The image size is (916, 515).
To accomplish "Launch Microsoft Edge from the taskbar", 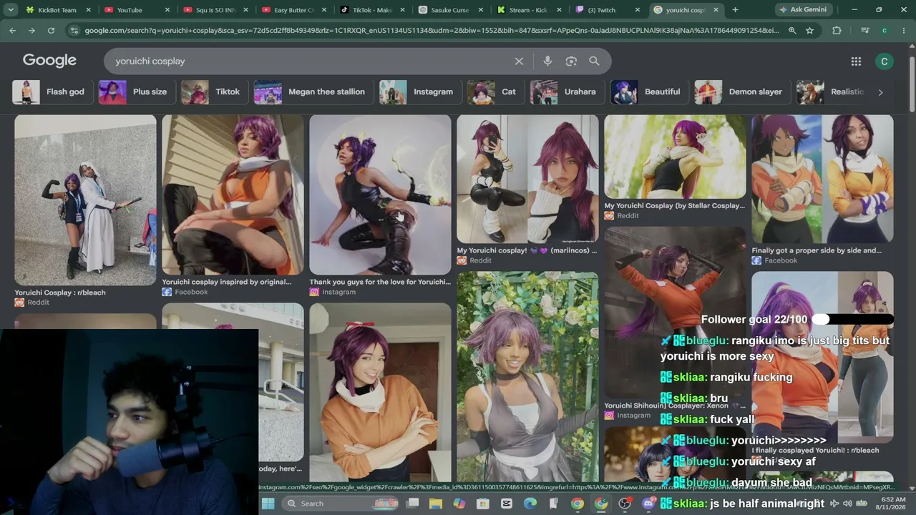I will [530, 504].
